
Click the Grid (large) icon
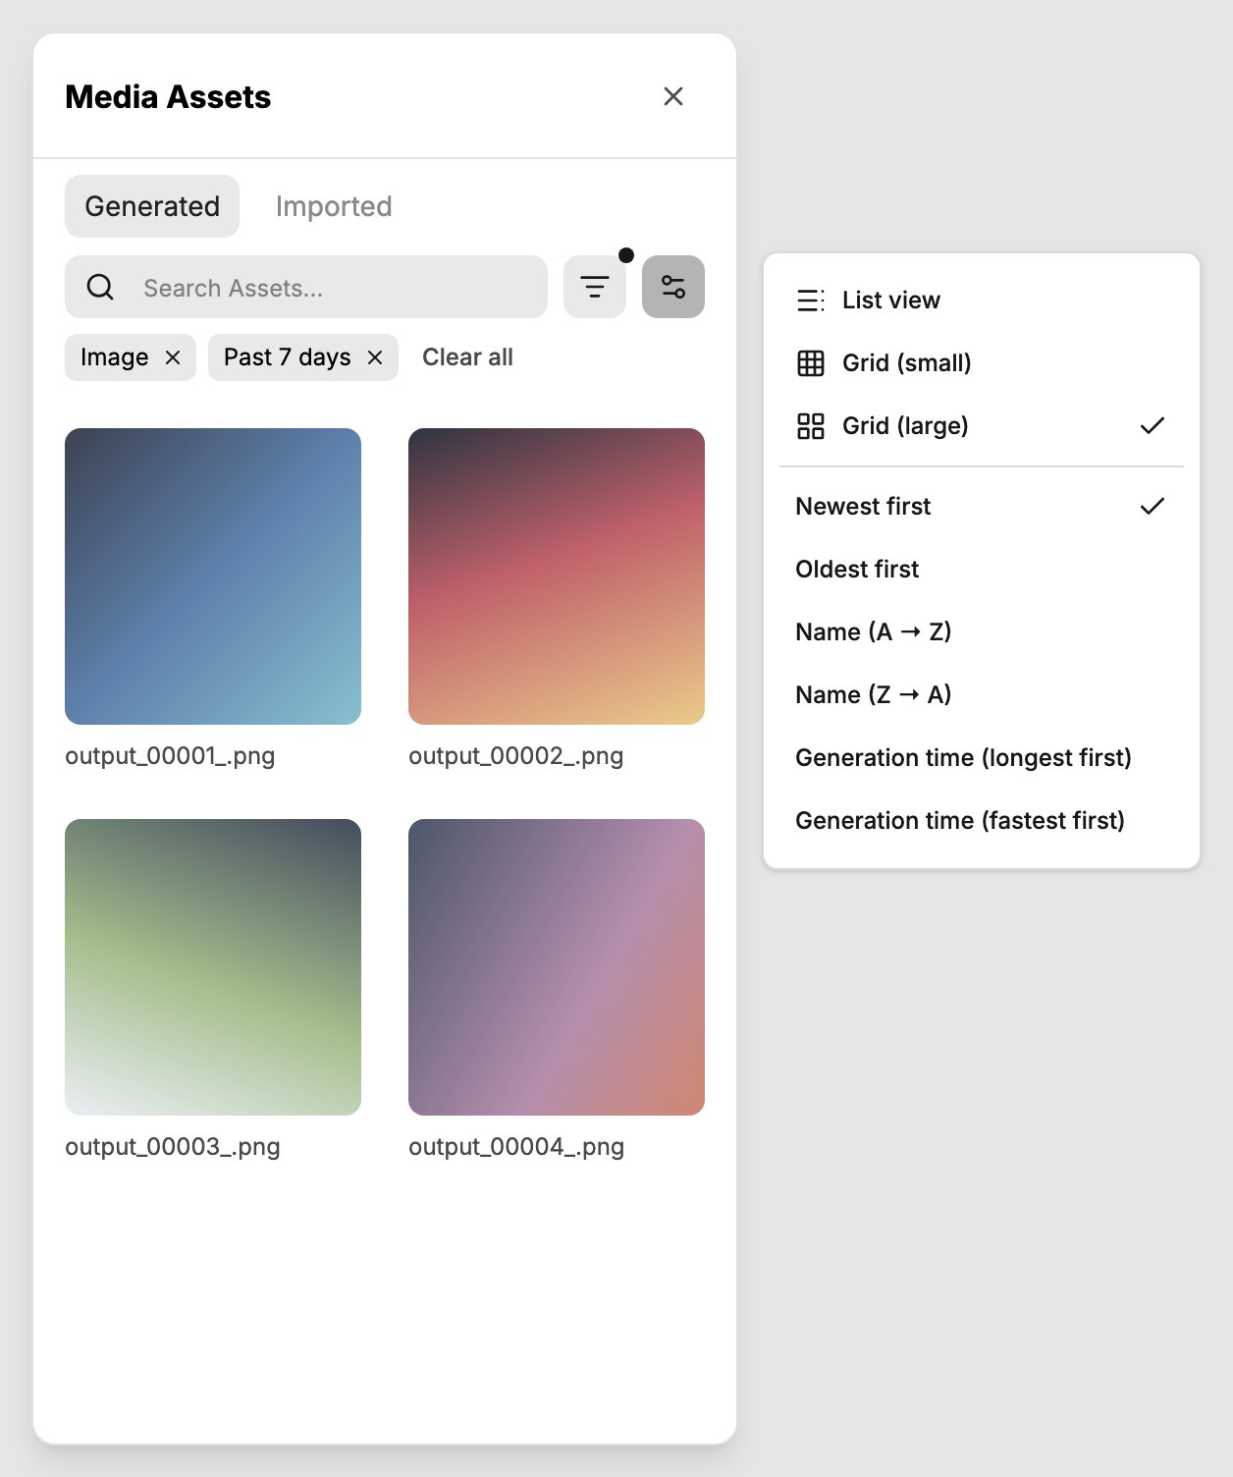click(811, 426)
